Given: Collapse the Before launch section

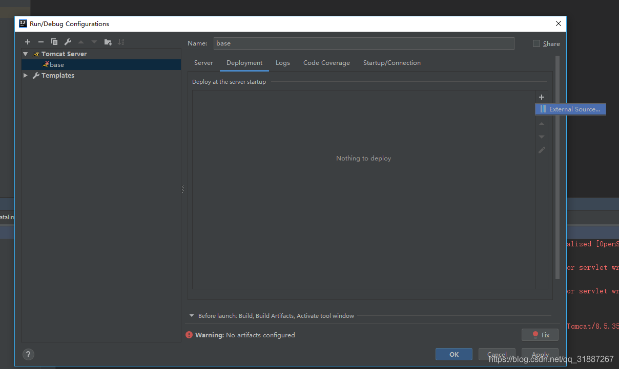Looking at the screenshot, I should (192, 316).
